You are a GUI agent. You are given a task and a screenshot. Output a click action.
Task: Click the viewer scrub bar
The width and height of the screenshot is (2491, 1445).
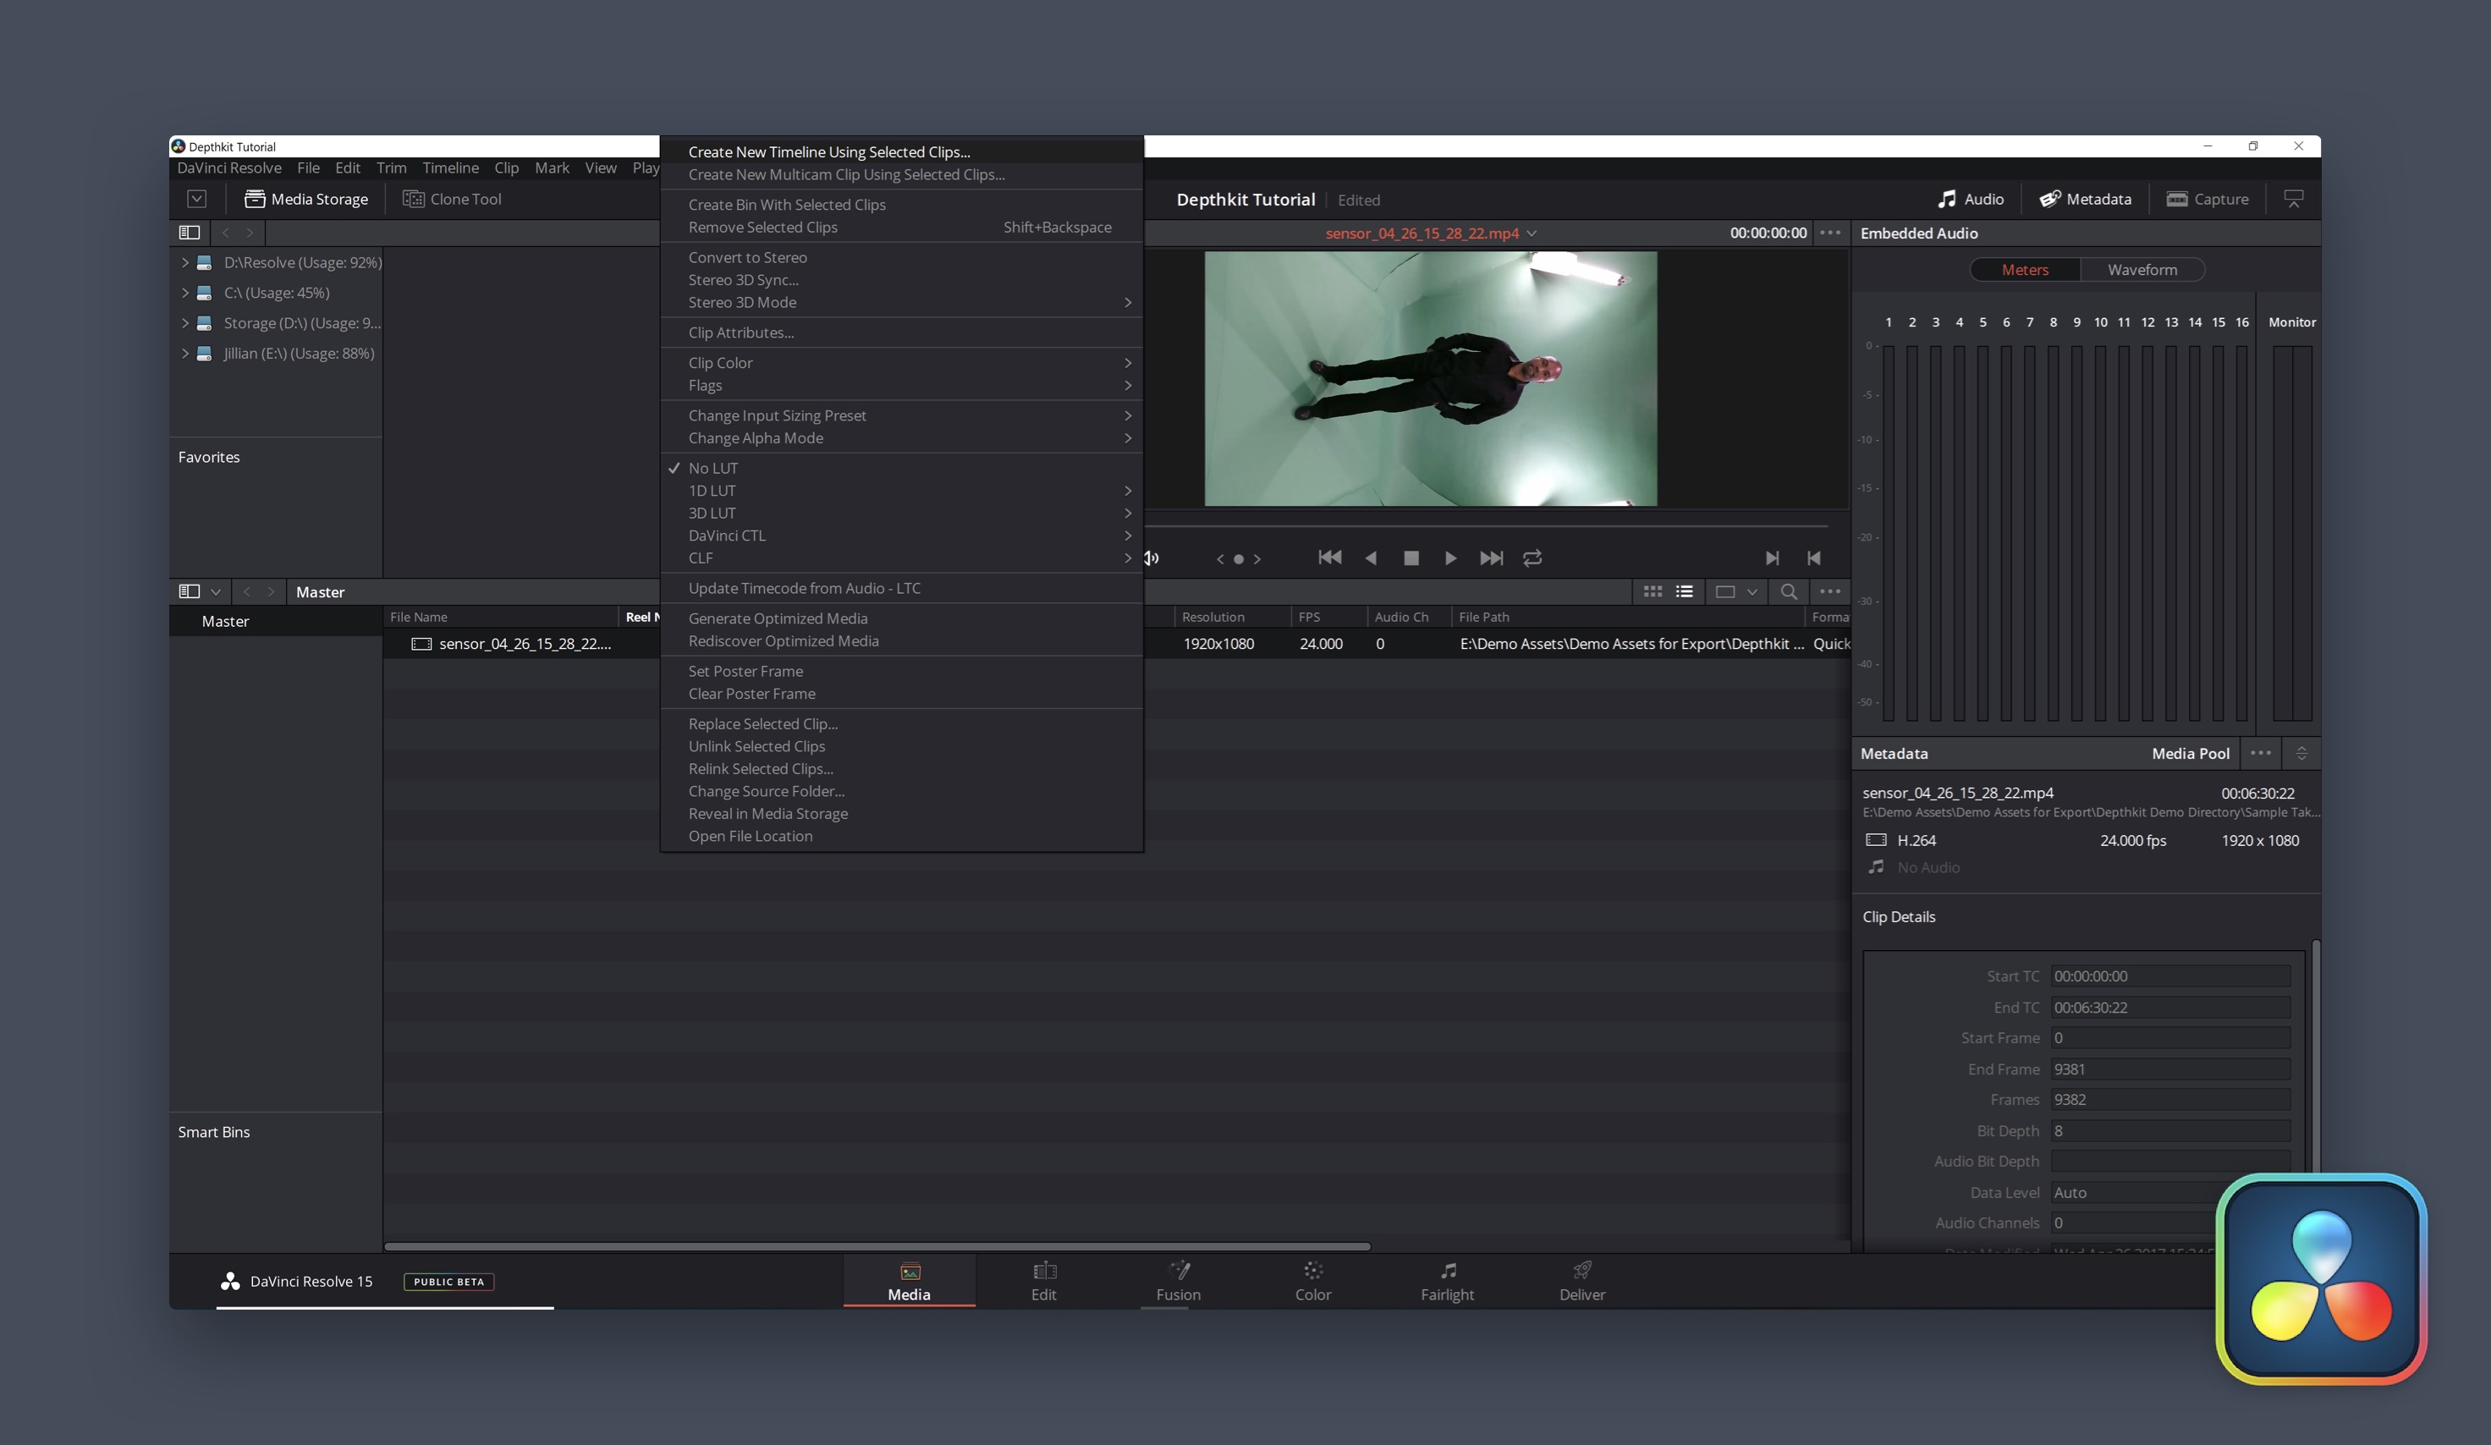pos(1482,527)
